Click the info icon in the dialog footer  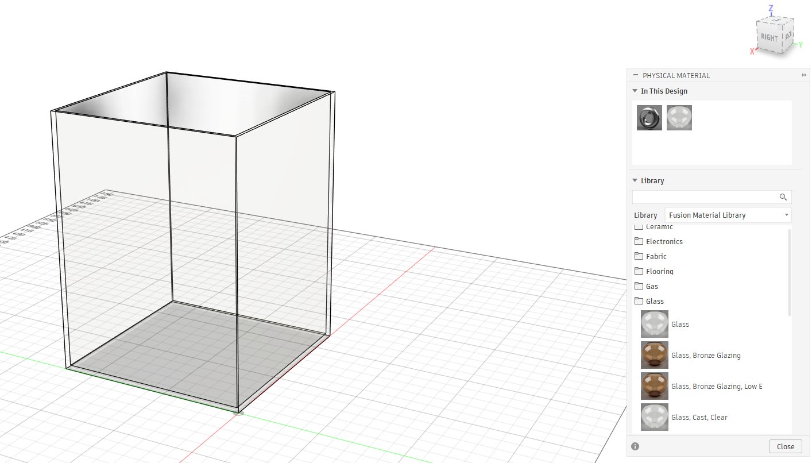[x=635, y=446]
